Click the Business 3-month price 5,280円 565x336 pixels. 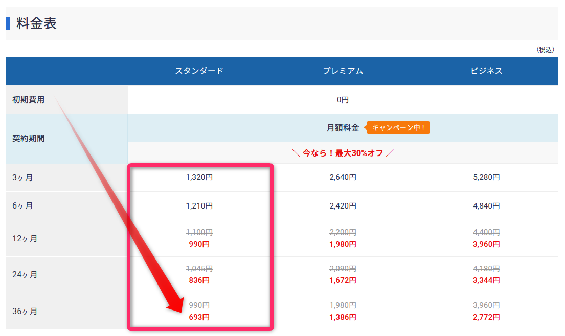coord(486,178)
